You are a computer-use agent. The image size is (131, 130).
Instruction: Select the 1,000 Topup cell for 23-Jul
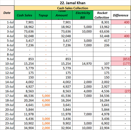43,123
